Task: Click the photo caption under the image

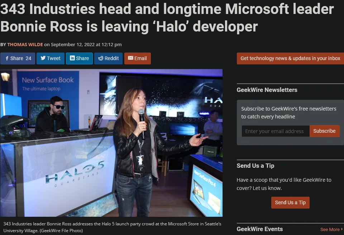Action: 112,227
